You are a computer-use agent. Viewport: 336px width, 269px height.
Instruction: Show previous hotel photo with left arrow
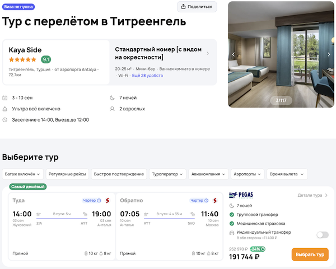tap(234, 54)
